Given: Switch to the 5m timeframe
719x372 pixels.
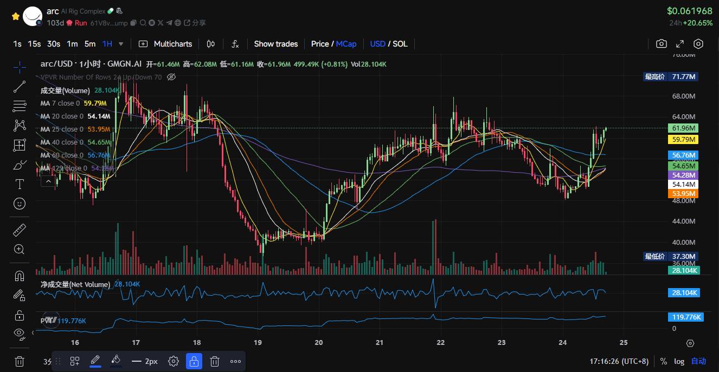Looking at the screenshot, I should click(90, 44).
